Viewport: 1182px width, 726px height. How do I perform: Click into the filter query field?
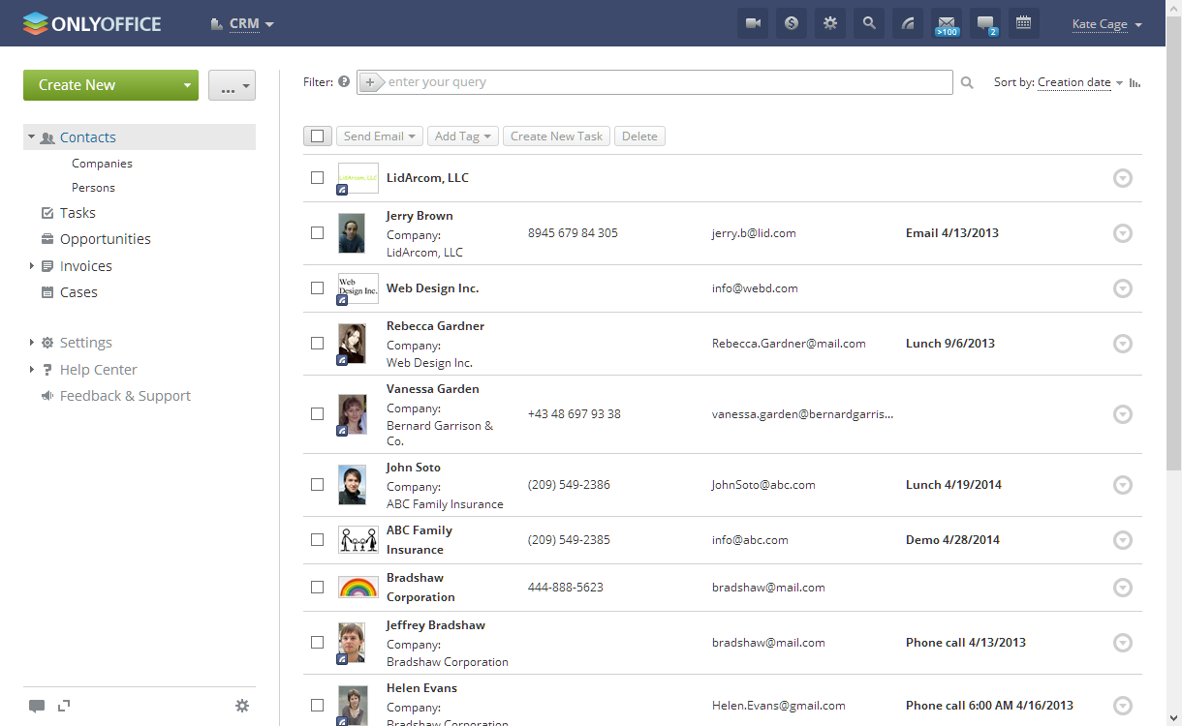coord(669,82)
